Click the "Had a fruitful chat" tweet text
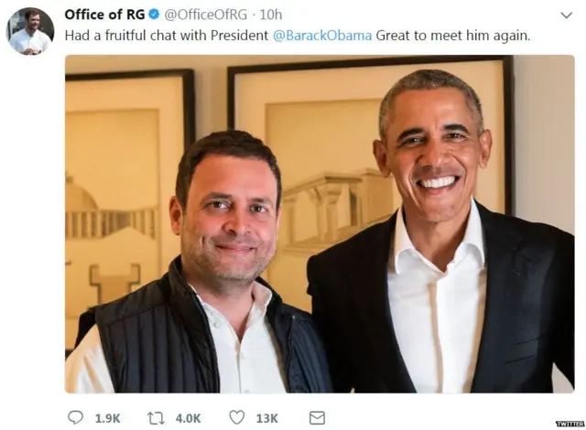This screenshot has width=586, height=430. 165,35
